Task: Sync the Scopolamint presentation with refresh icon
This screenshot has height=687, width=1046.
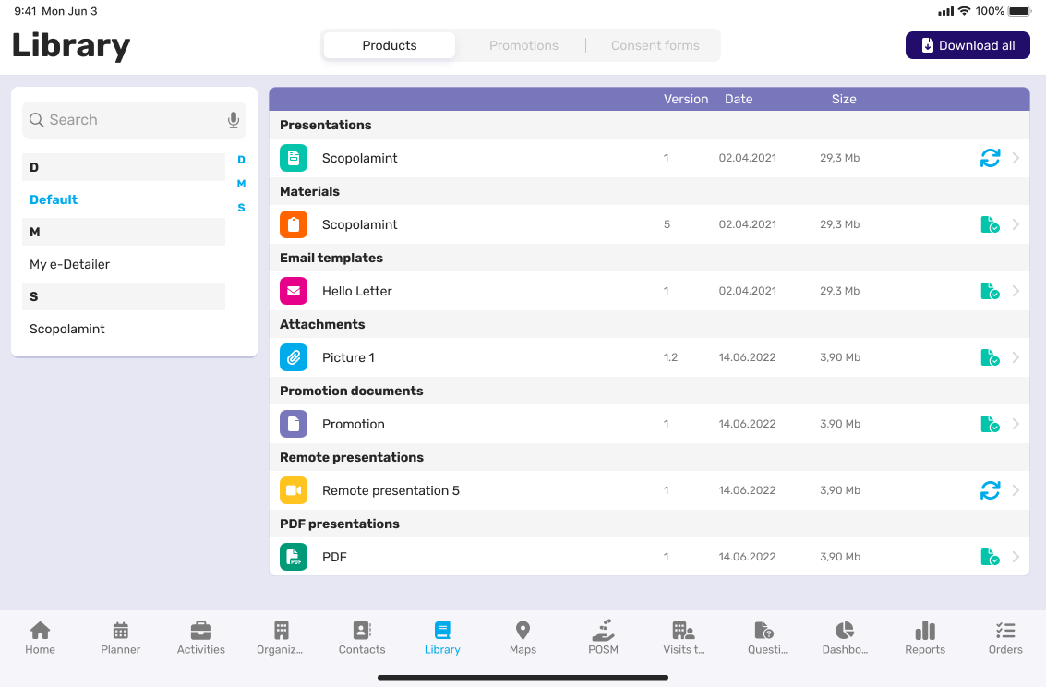Action: pos(990,158)
